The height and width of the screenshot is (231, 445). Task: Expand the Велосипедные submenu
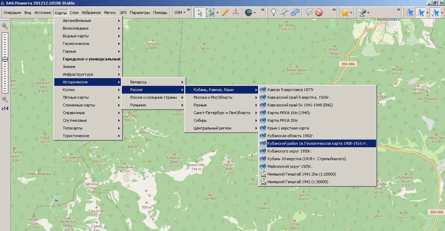88,28
